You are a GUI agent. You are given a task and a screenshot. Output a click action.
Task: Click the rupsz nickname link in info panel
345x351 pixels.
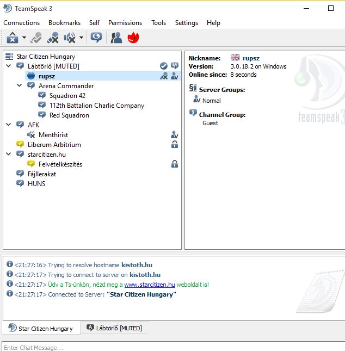click(251, 58)
